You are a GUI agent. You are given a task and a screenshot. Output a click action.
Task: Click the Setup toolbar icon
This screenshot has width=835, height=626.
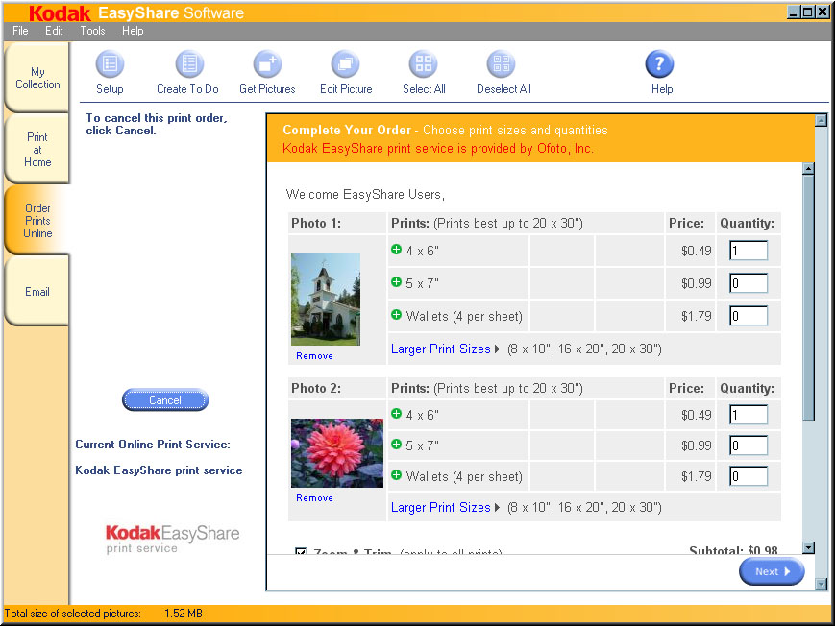coord(110,65)
